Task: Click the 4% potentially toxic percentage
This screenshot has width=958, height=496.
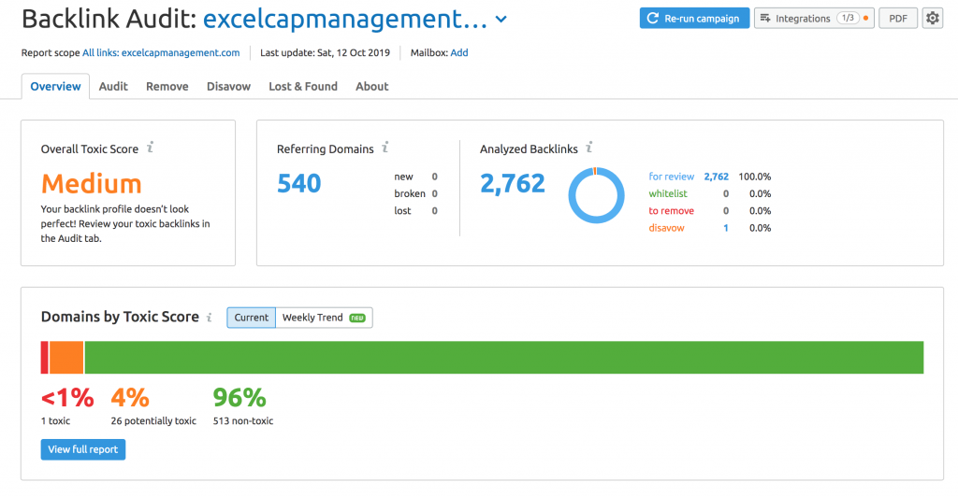Action: [x=130, y=398]
